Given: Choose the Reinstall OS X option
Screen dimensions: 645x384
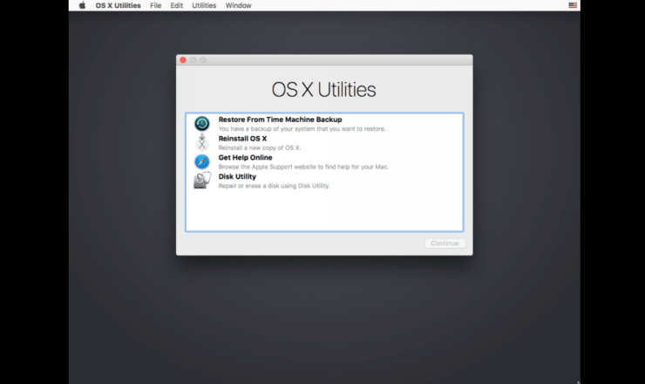Looking at the screenshot, I should 324,142.
